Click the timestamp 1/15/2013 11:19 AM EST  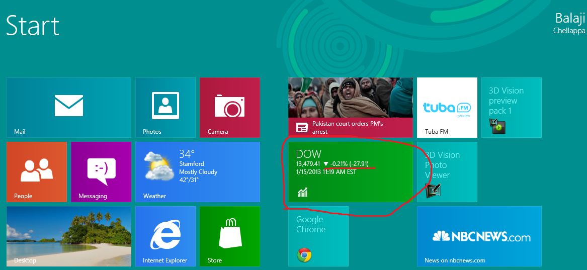click(326, 172)
